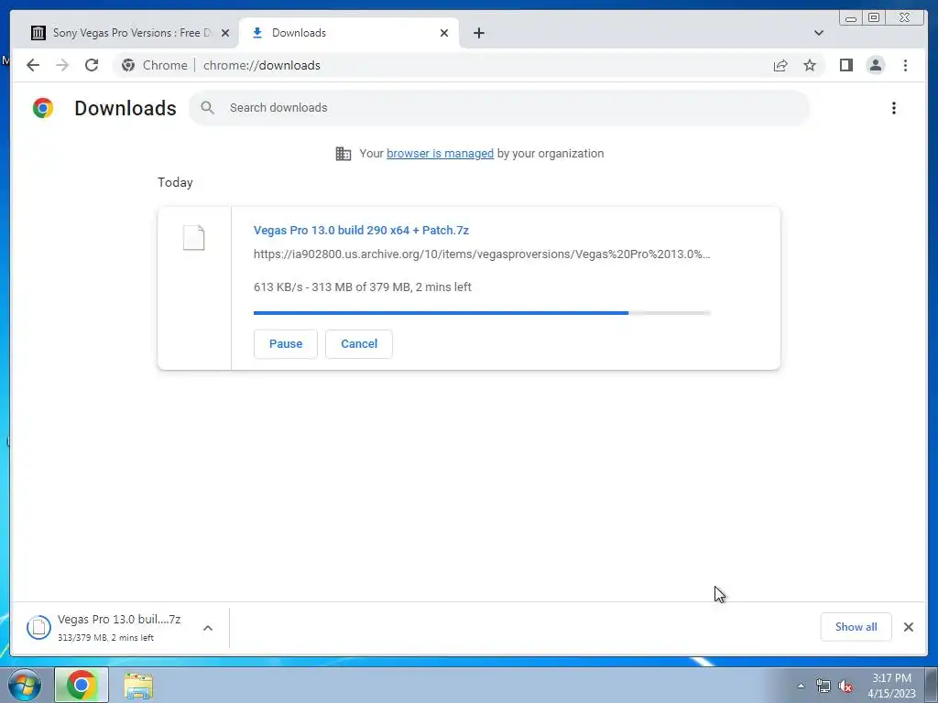
Task: Click the '613 KB/s - 313 MB of 379 MB' status
Action: point(363,287)
